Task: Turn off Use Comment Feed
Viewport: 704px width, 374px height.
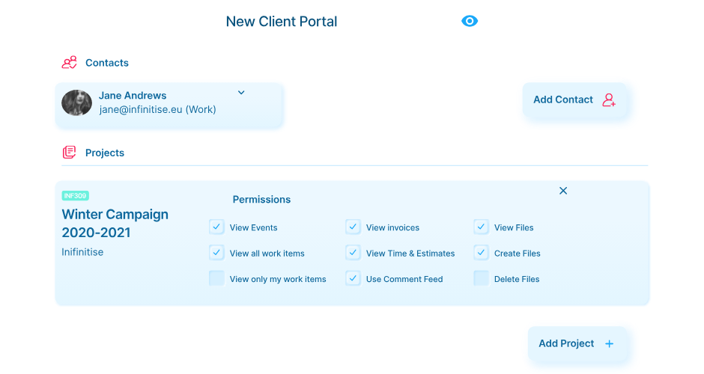Action: pyautogui.click(x=353, y=278)
